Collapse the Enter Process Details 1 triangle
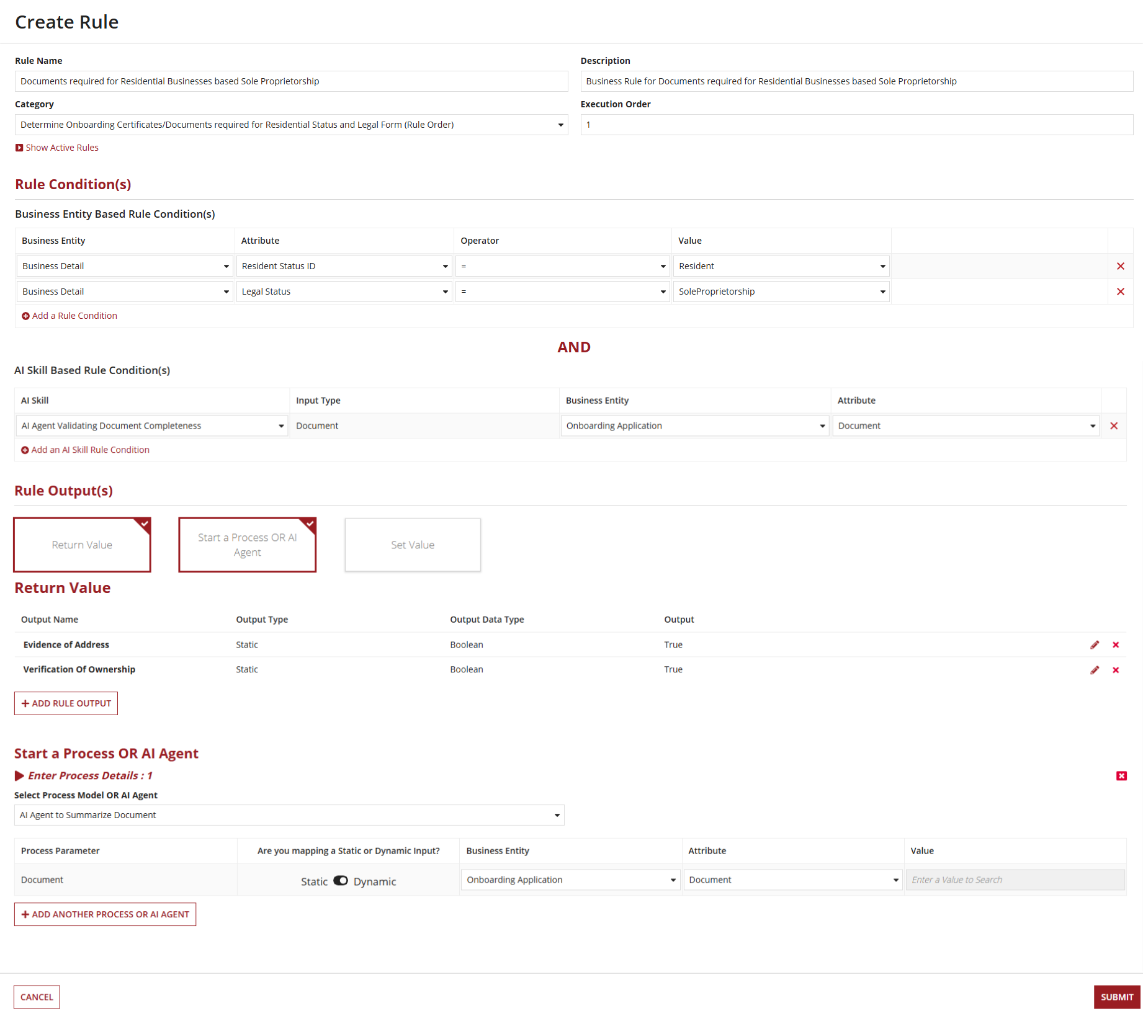This screenshot has height=1016, width=1143. (x=19, y=776)
